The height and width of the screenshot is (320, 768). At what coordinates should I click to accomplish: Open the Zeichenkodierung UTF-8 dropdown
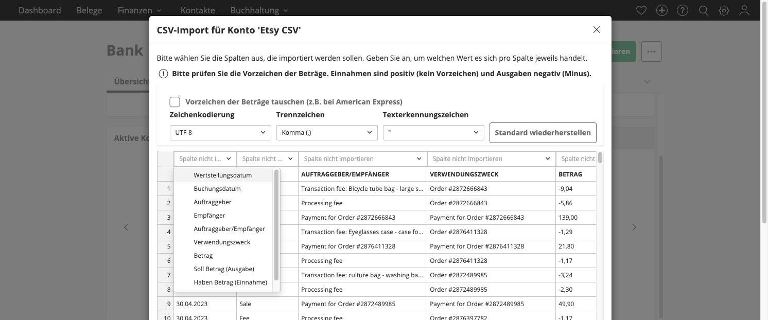click(220, 133)
